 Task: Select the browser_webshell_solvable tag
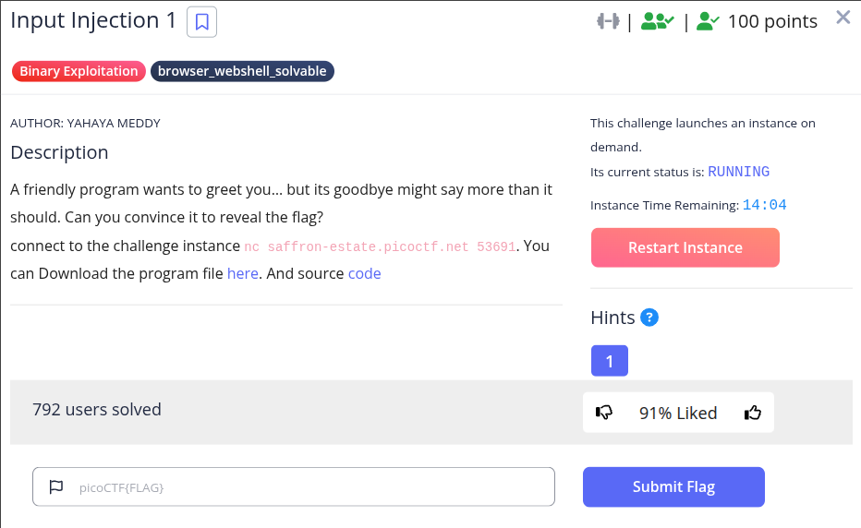[x=242, y=71]
